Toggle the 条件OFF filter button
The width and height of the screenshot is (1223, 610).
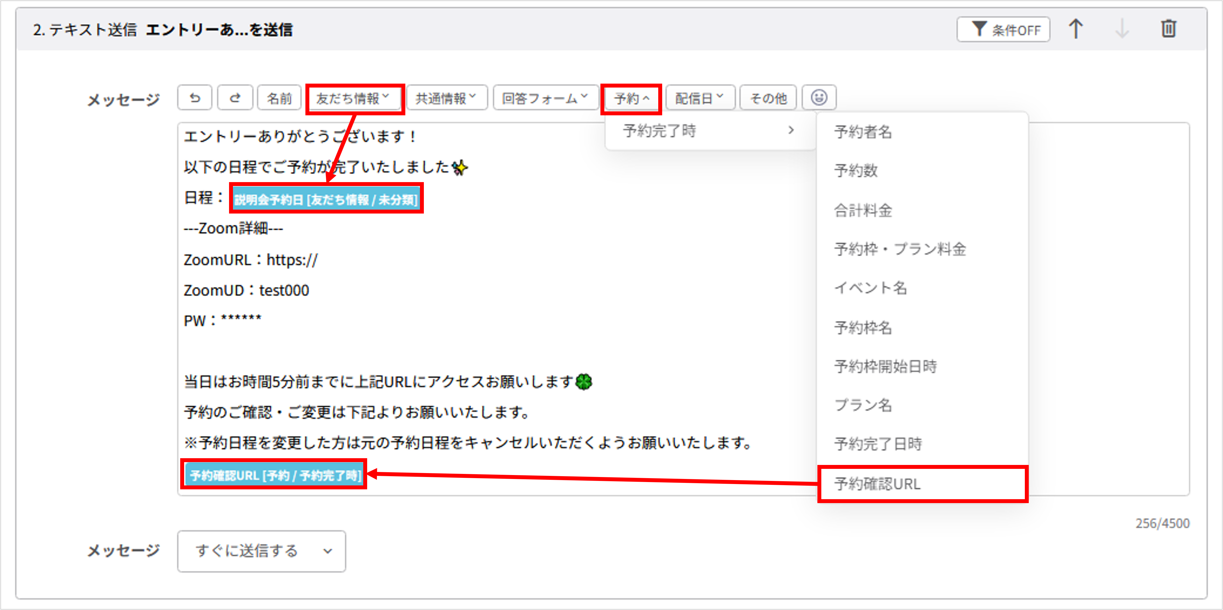[1003, 30]
